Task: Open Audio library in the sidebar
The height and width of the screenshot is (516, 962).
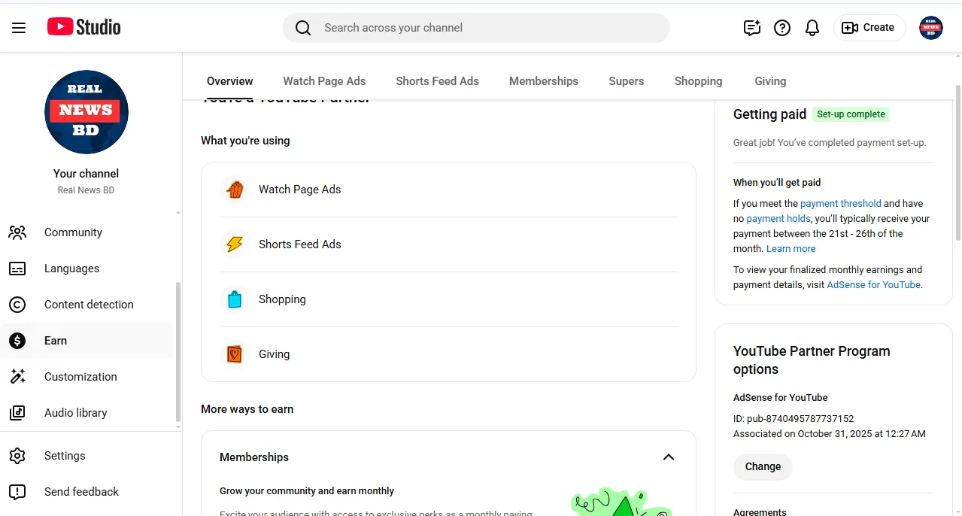Action: pos(86,413)
